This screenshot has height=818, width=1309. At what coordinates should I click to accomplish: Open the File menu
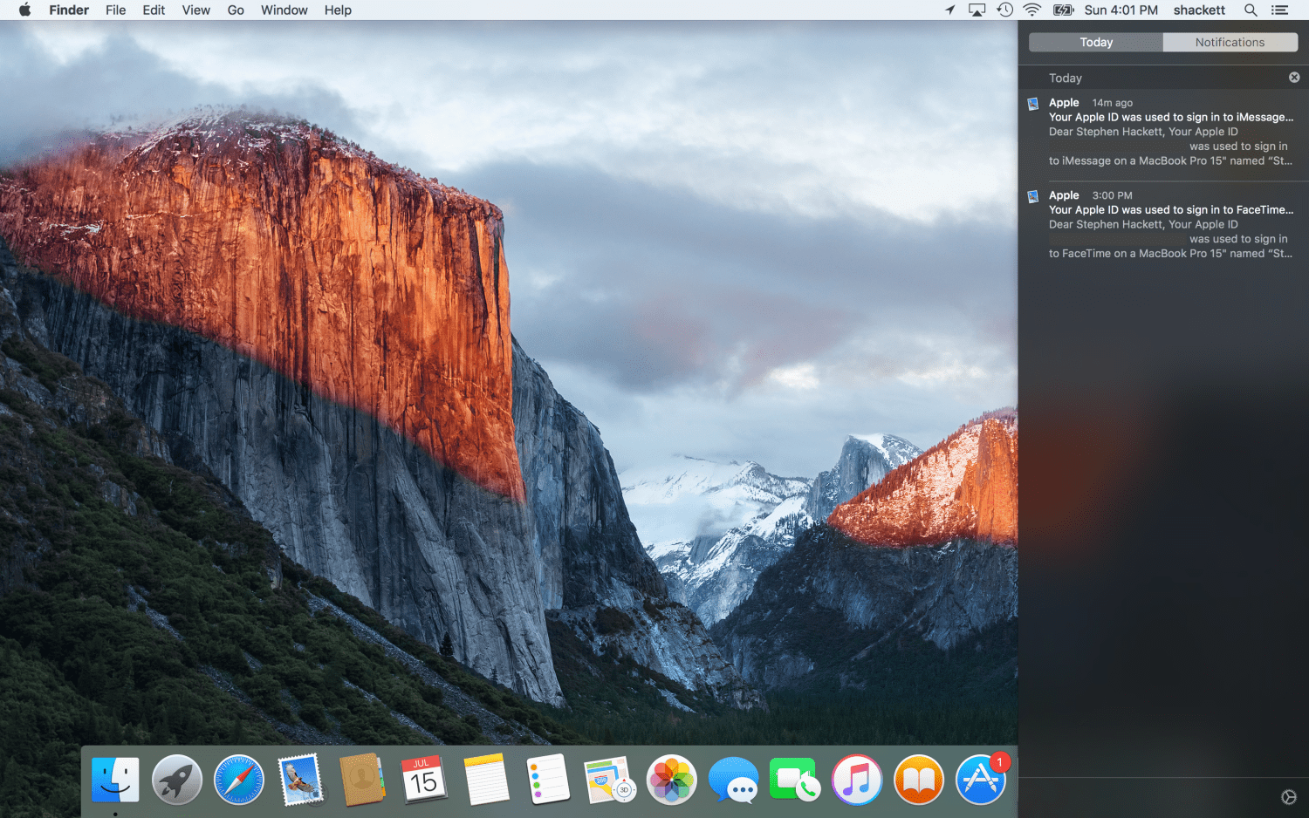115,10
